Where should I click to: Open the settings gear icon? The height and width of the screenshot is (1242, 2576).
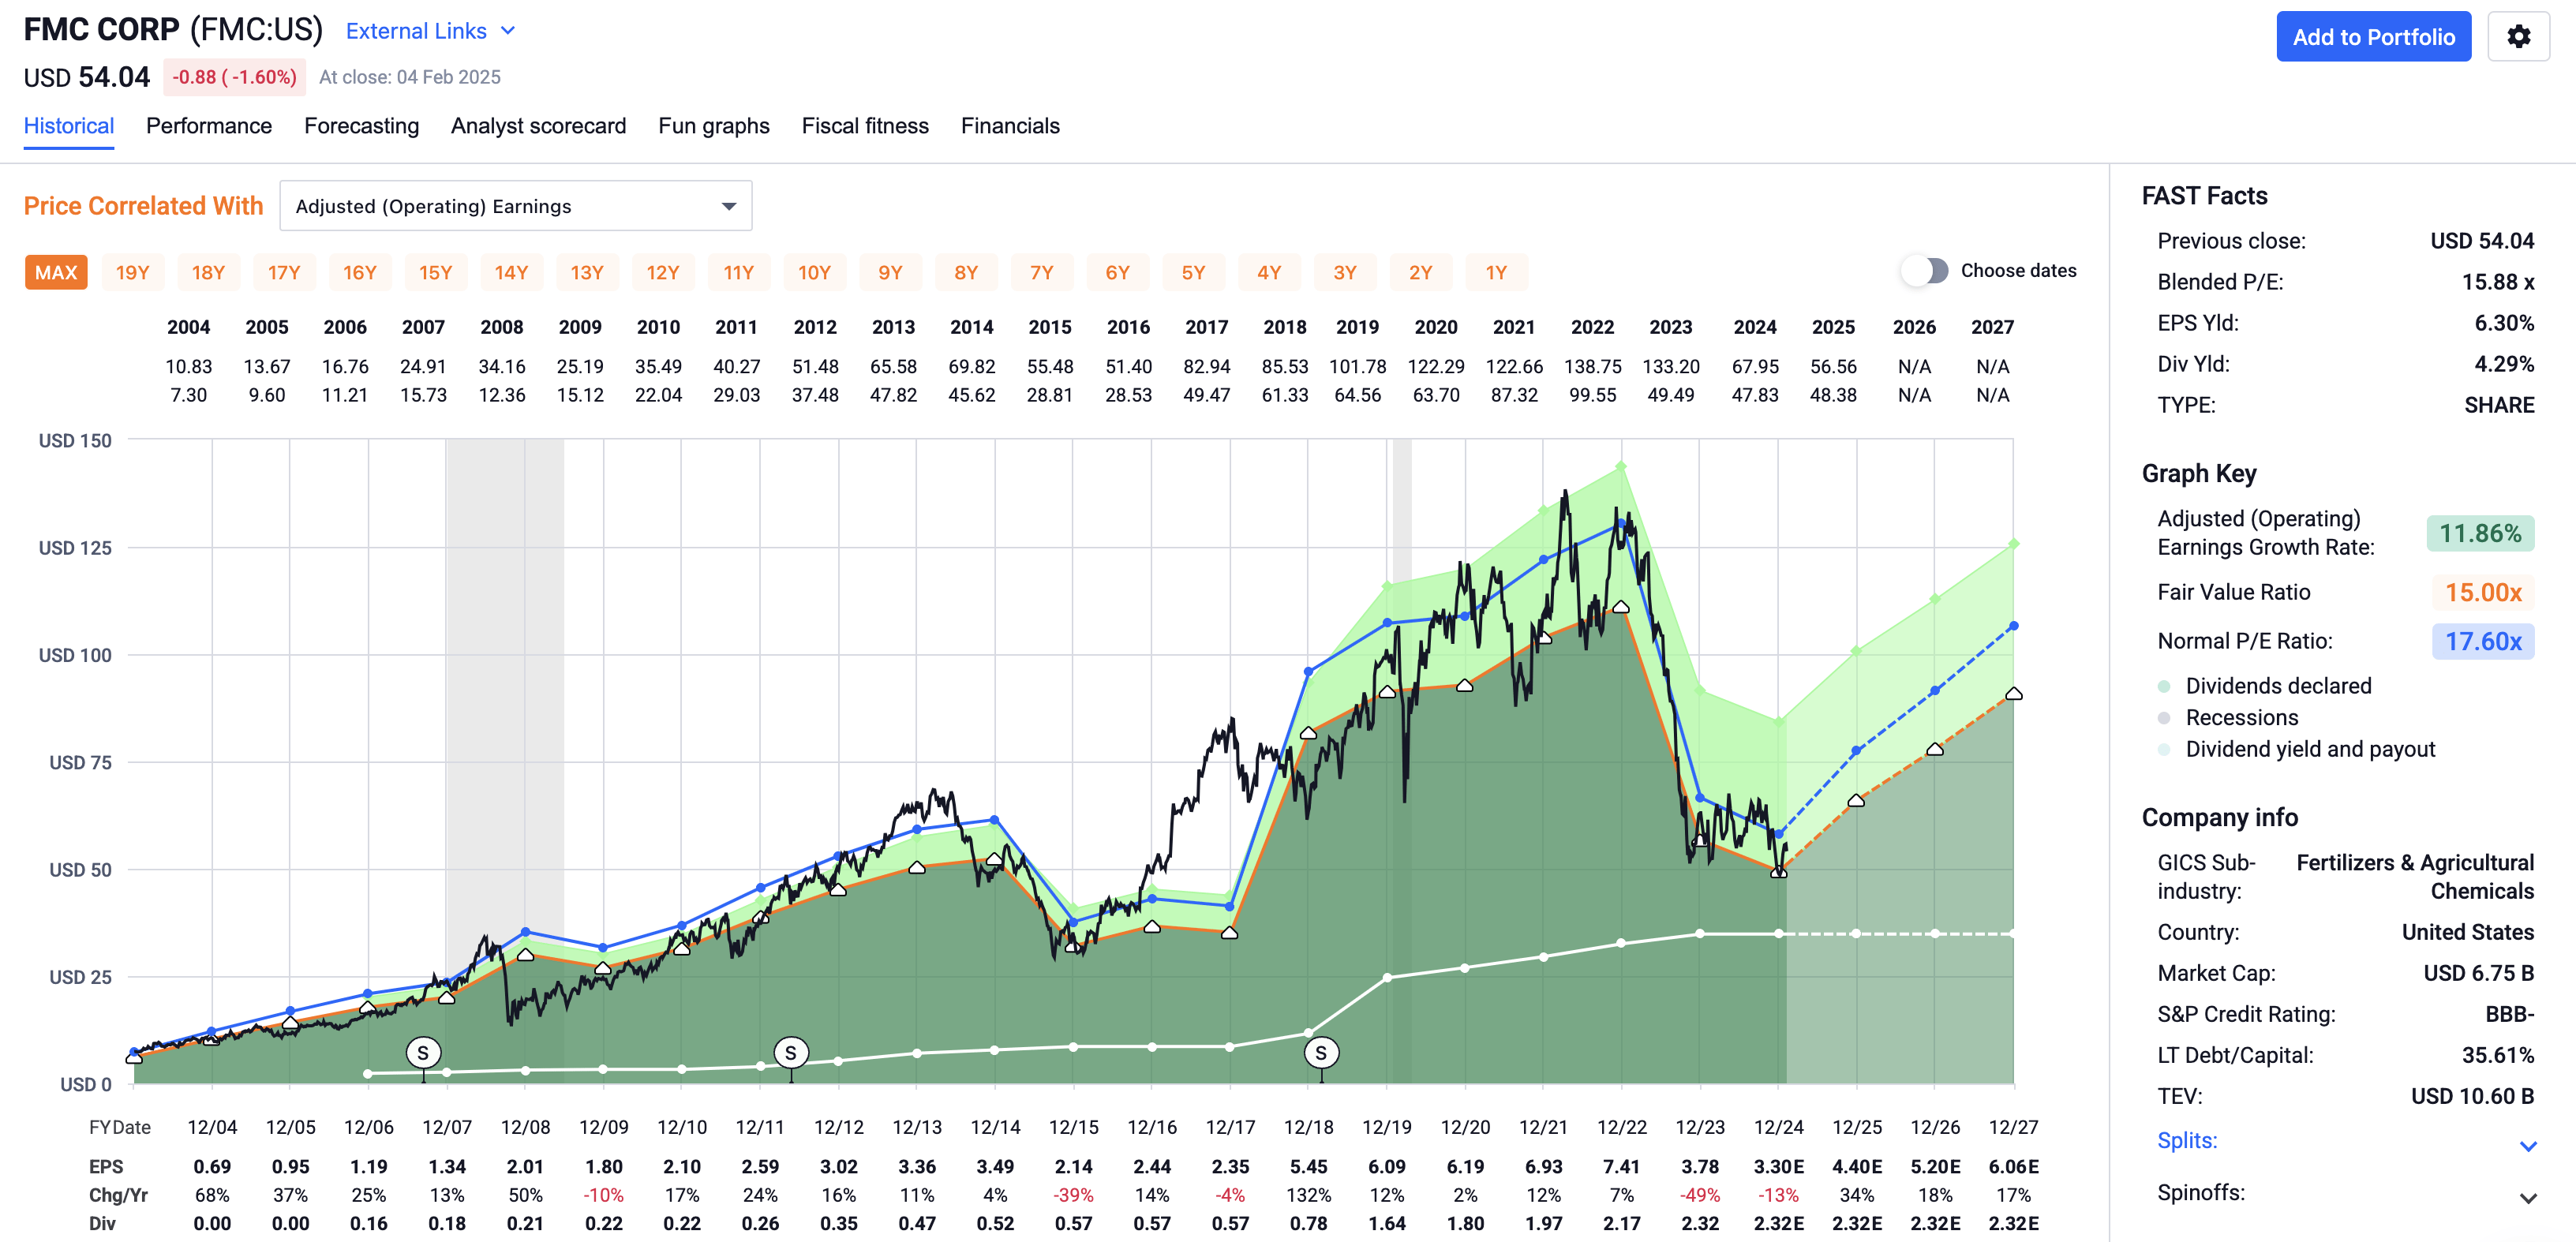click(x=2518, y=37)
